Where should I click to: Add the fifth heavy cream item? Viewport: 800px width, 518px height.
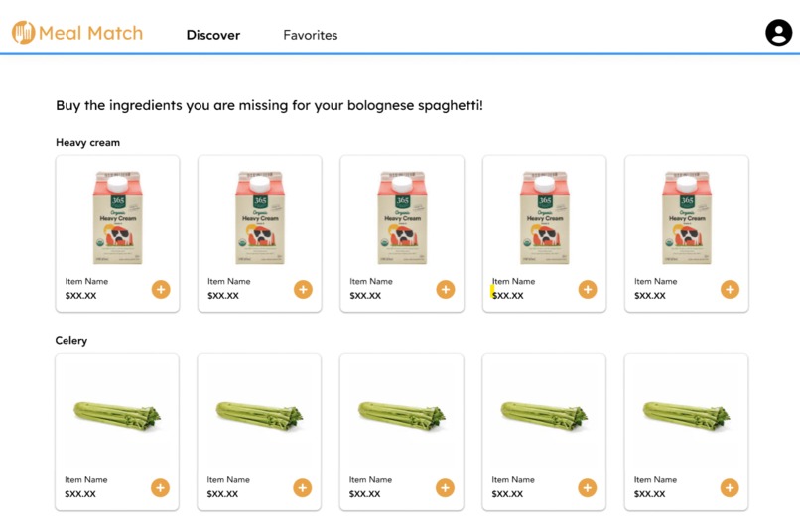pyautogui.click(x=731, y=289)
